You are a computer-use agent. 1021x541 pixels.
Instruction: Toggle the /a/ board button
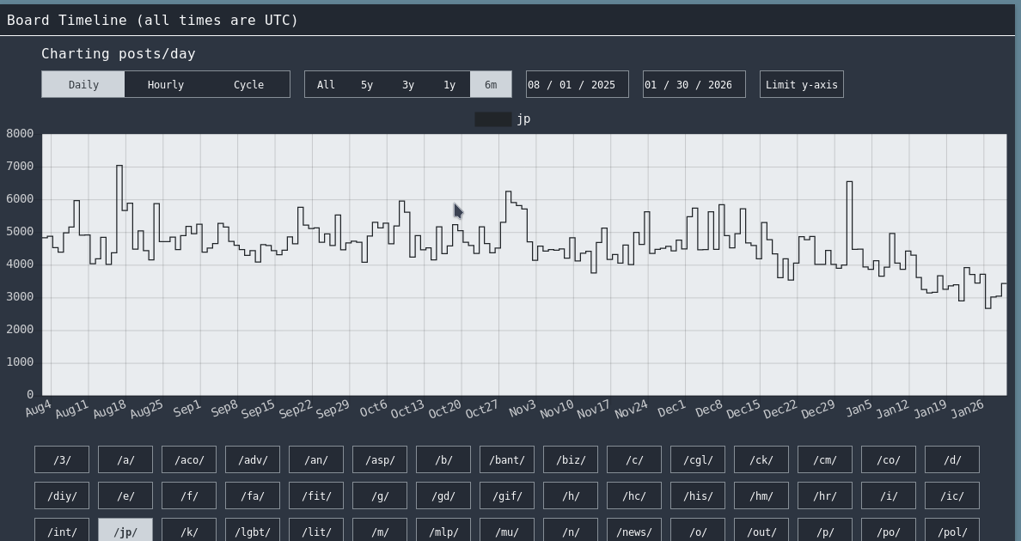click(x=125, y=459)
